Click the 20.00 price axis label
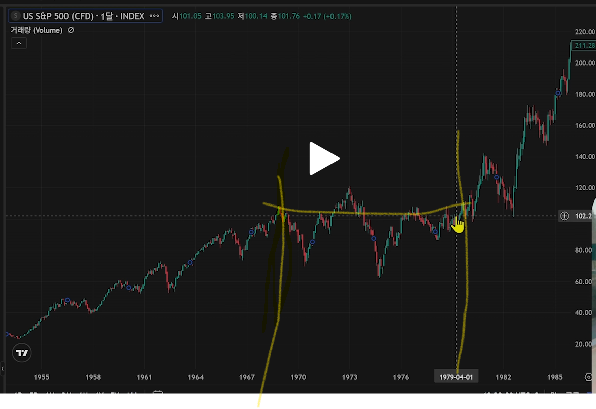 [584, 344]
